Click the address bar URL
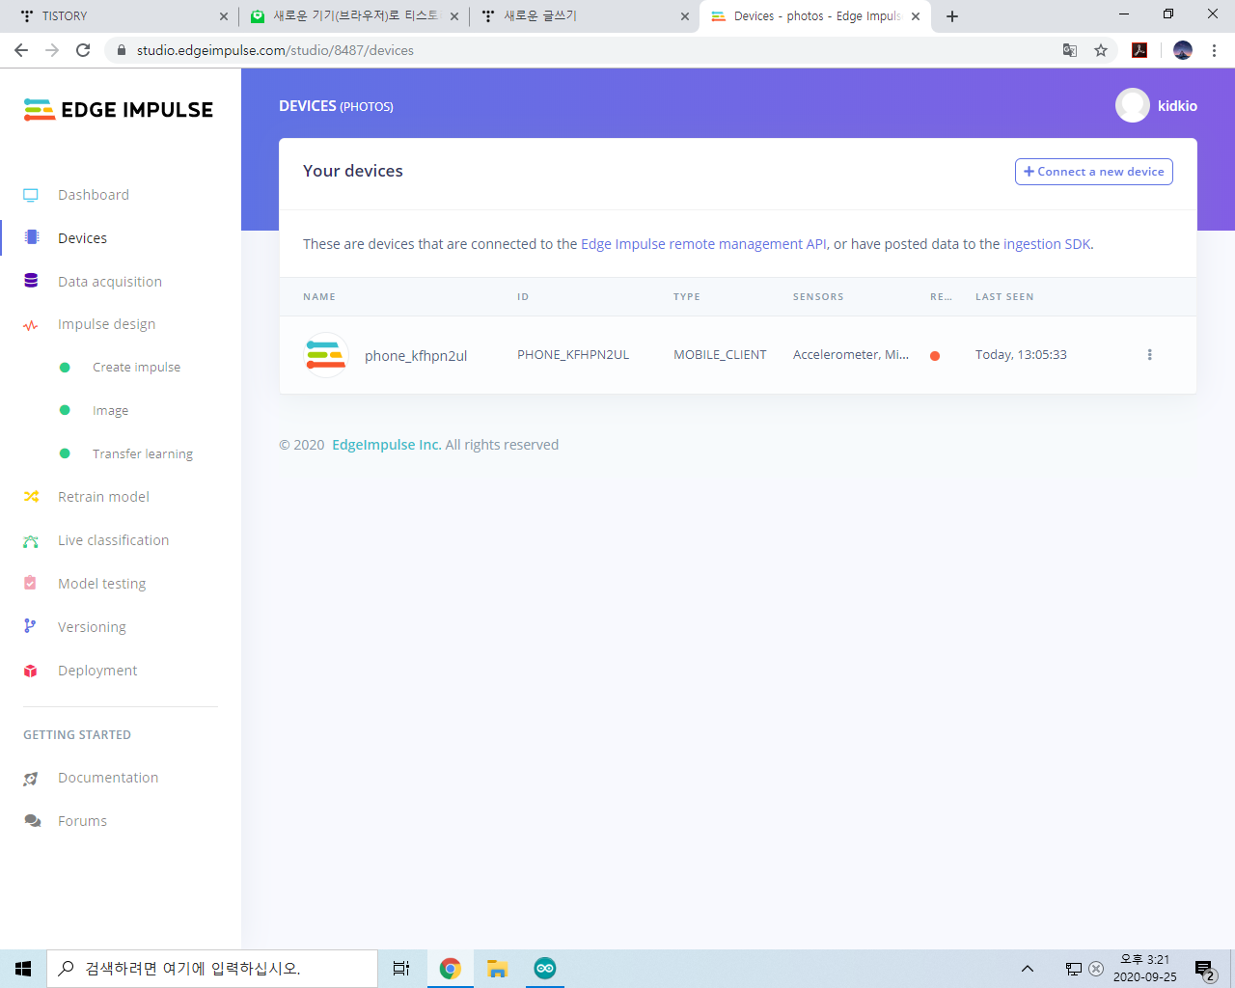Viewport: 1235px width, 988px height. point(275,50)
